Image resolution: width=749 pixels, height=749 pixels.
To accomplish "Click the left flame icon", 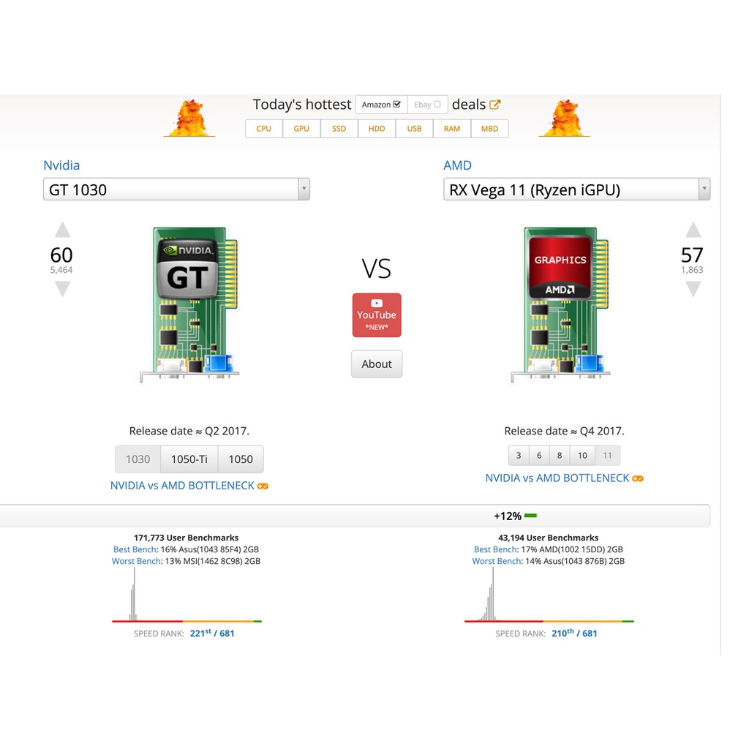I will pos(189,118).
